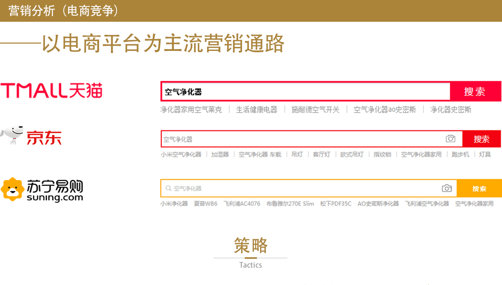Click the Suning search box camera icon
Image resolution: width=502 pixels, height=285 pixels.
447,188
